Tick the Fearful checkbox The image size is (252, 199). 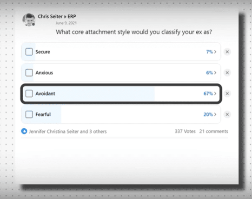[29, 114]
